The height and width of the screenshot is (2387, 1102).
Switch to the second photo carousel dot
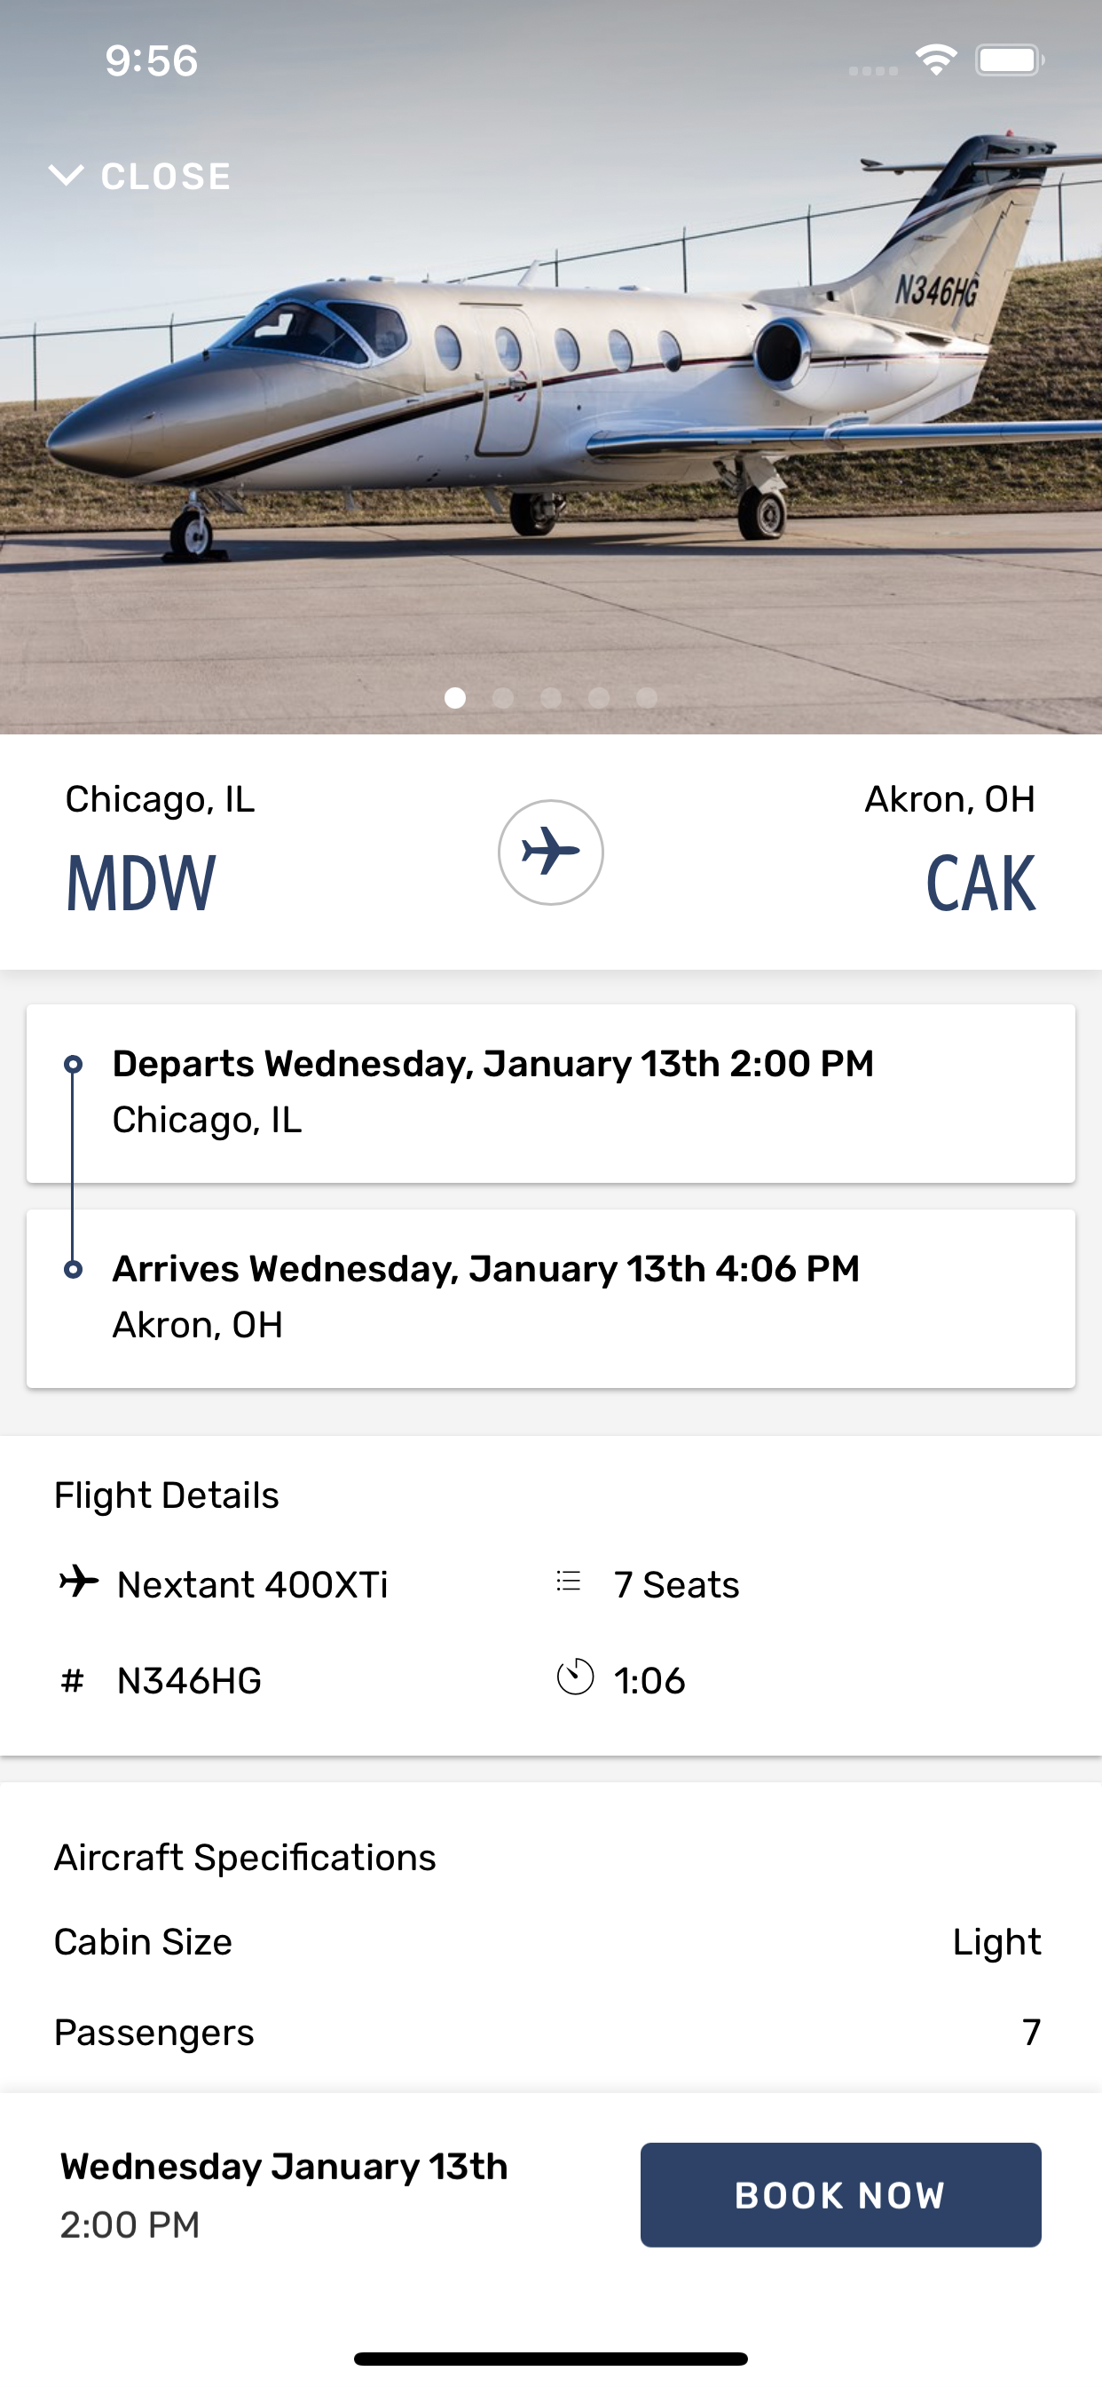pyautogui.click(x=503, y=698)
